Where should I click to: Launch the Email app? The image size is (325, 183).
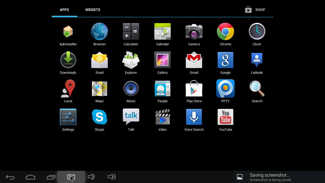point(100,60)
